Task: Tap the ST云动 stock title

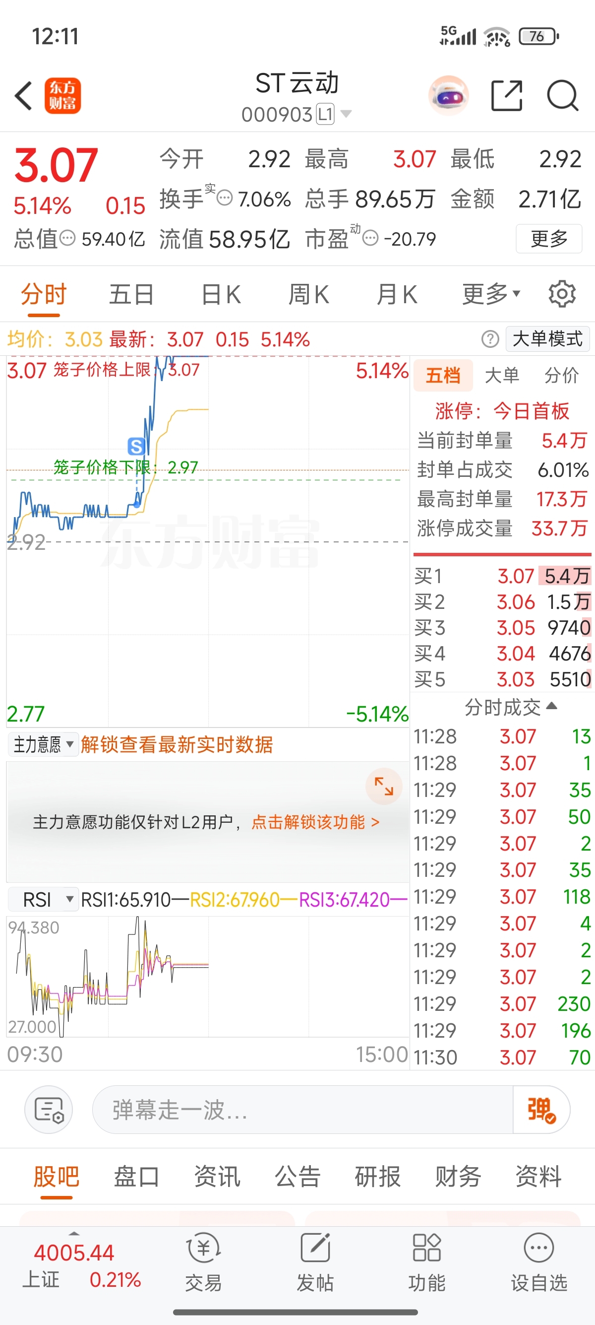Action: pyautogui.click(x=297, y=83)
